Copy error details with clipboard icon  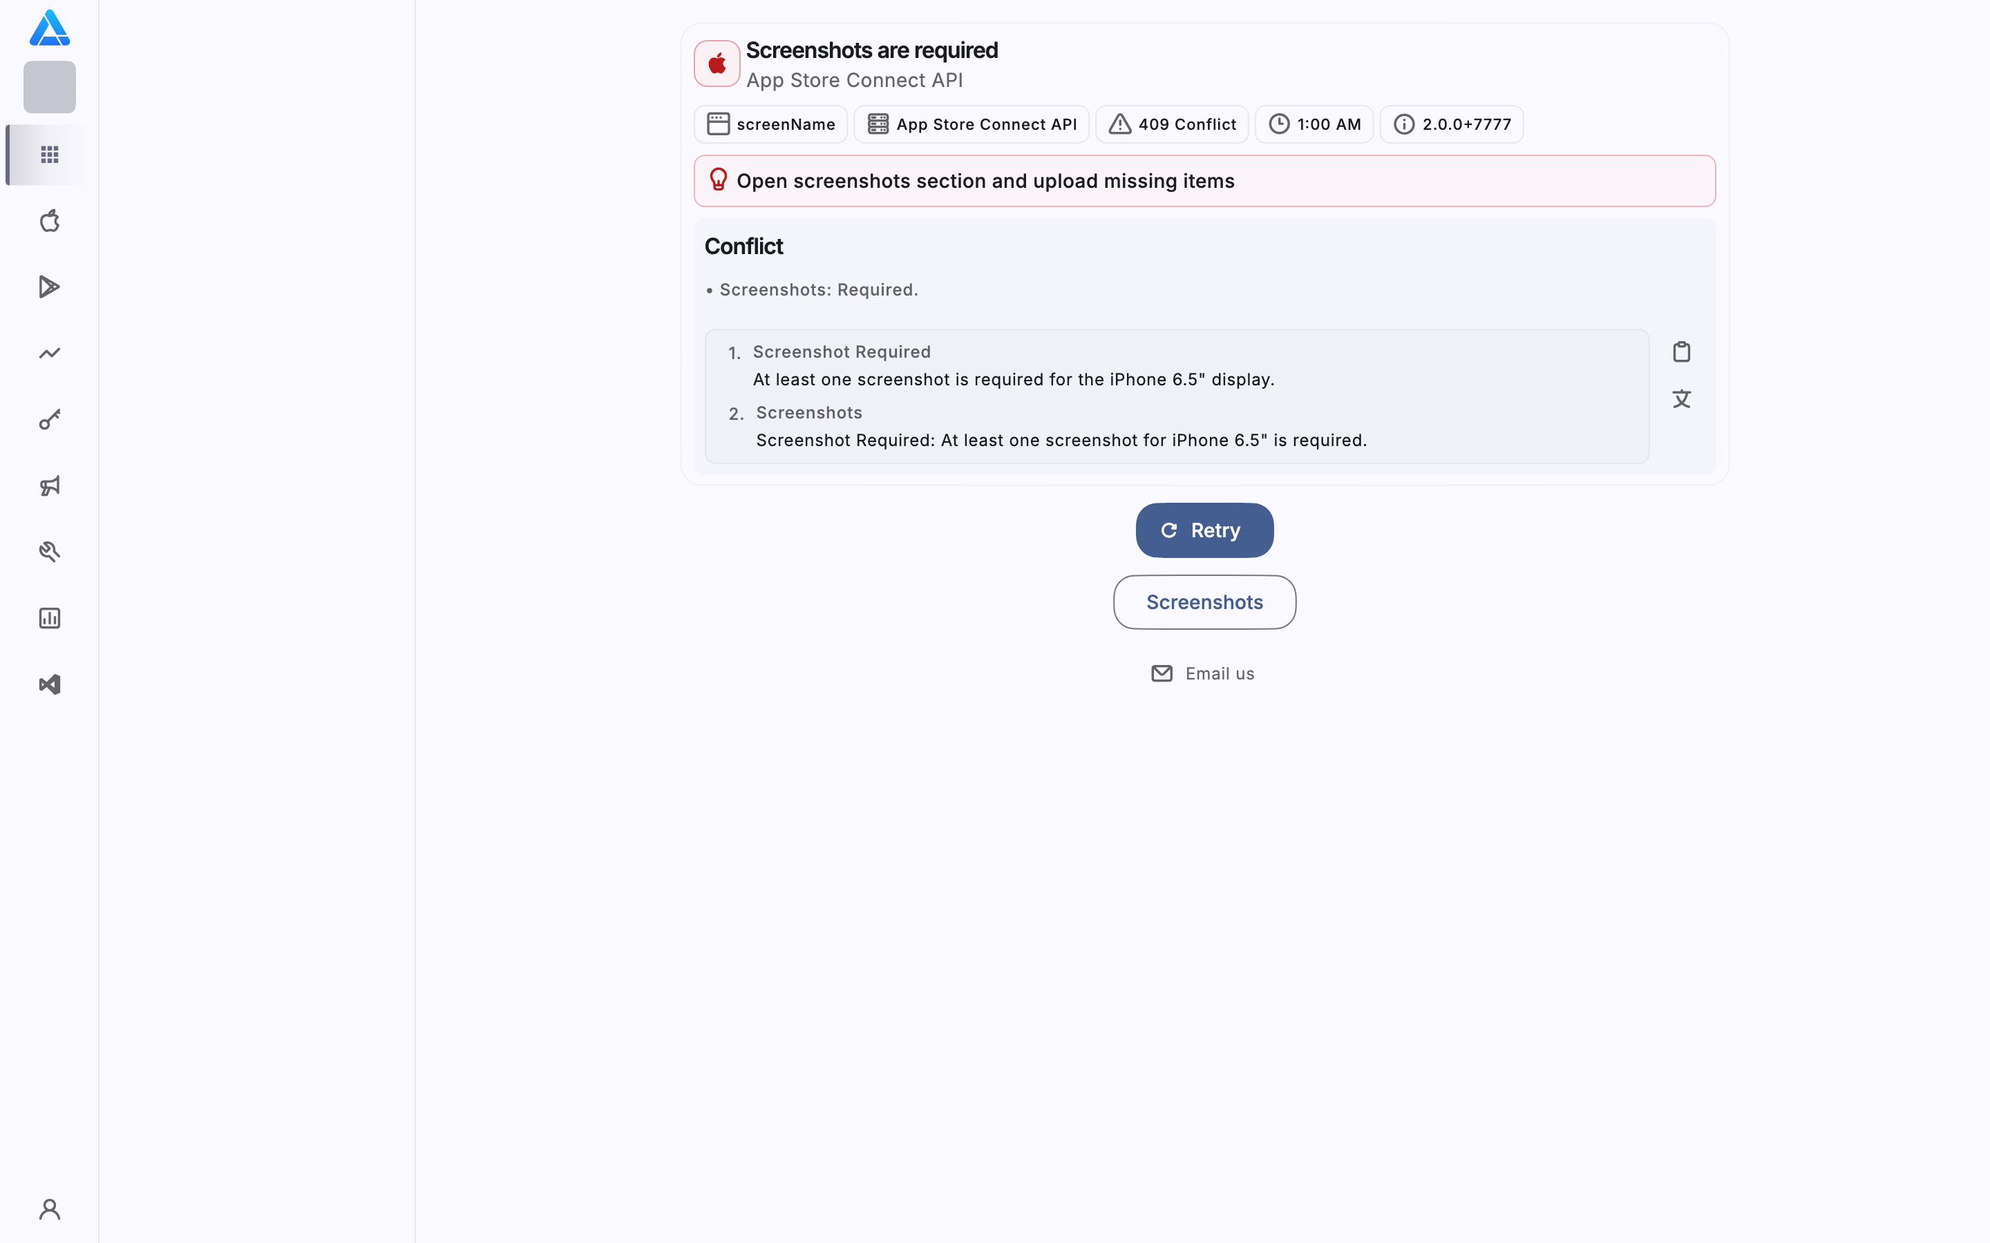point(1682,352)
